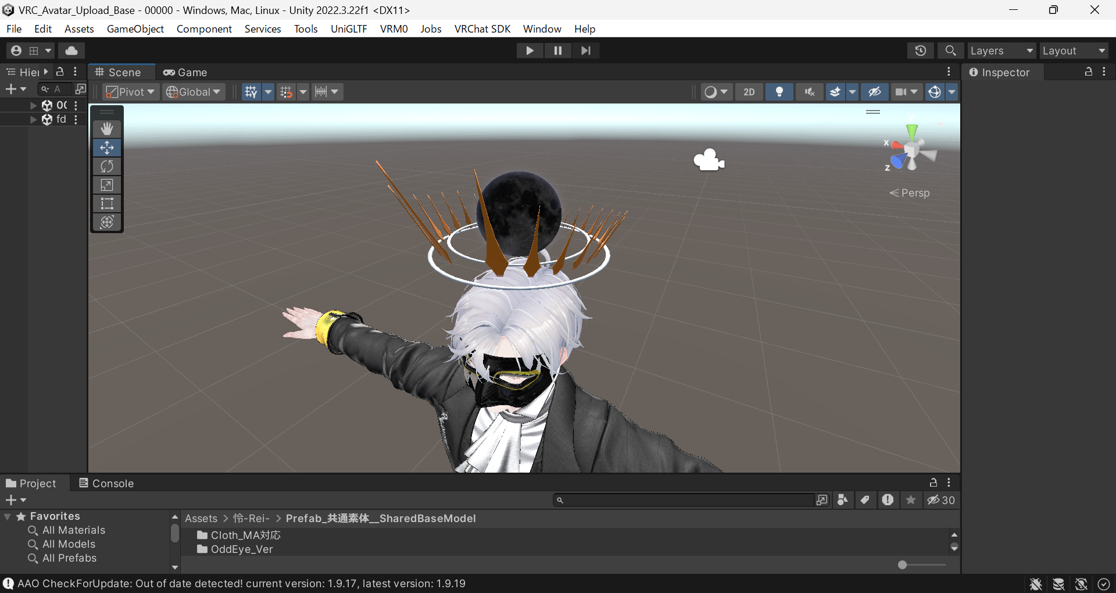Toggle 2D scene view mode
The width and height of the screenshot is (1116, 593).
749,92
